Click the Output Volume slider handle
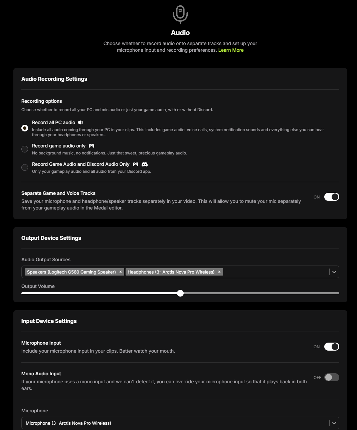This screenshot has height=430, width=357. point(180,293)
